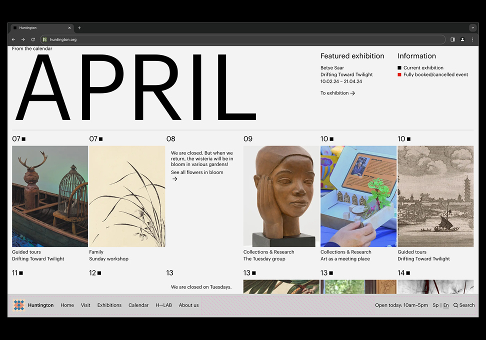
Task: Select the En language option
Action: click(x=446, y=305)
